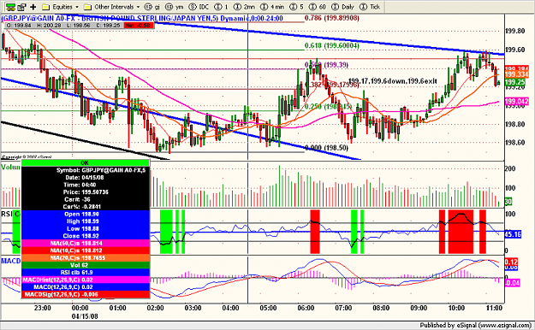This screenshot has height=330, width=535.
Task: Click the magenta MACD -0.04 histogram tag
Action: [x=512, y=283]
